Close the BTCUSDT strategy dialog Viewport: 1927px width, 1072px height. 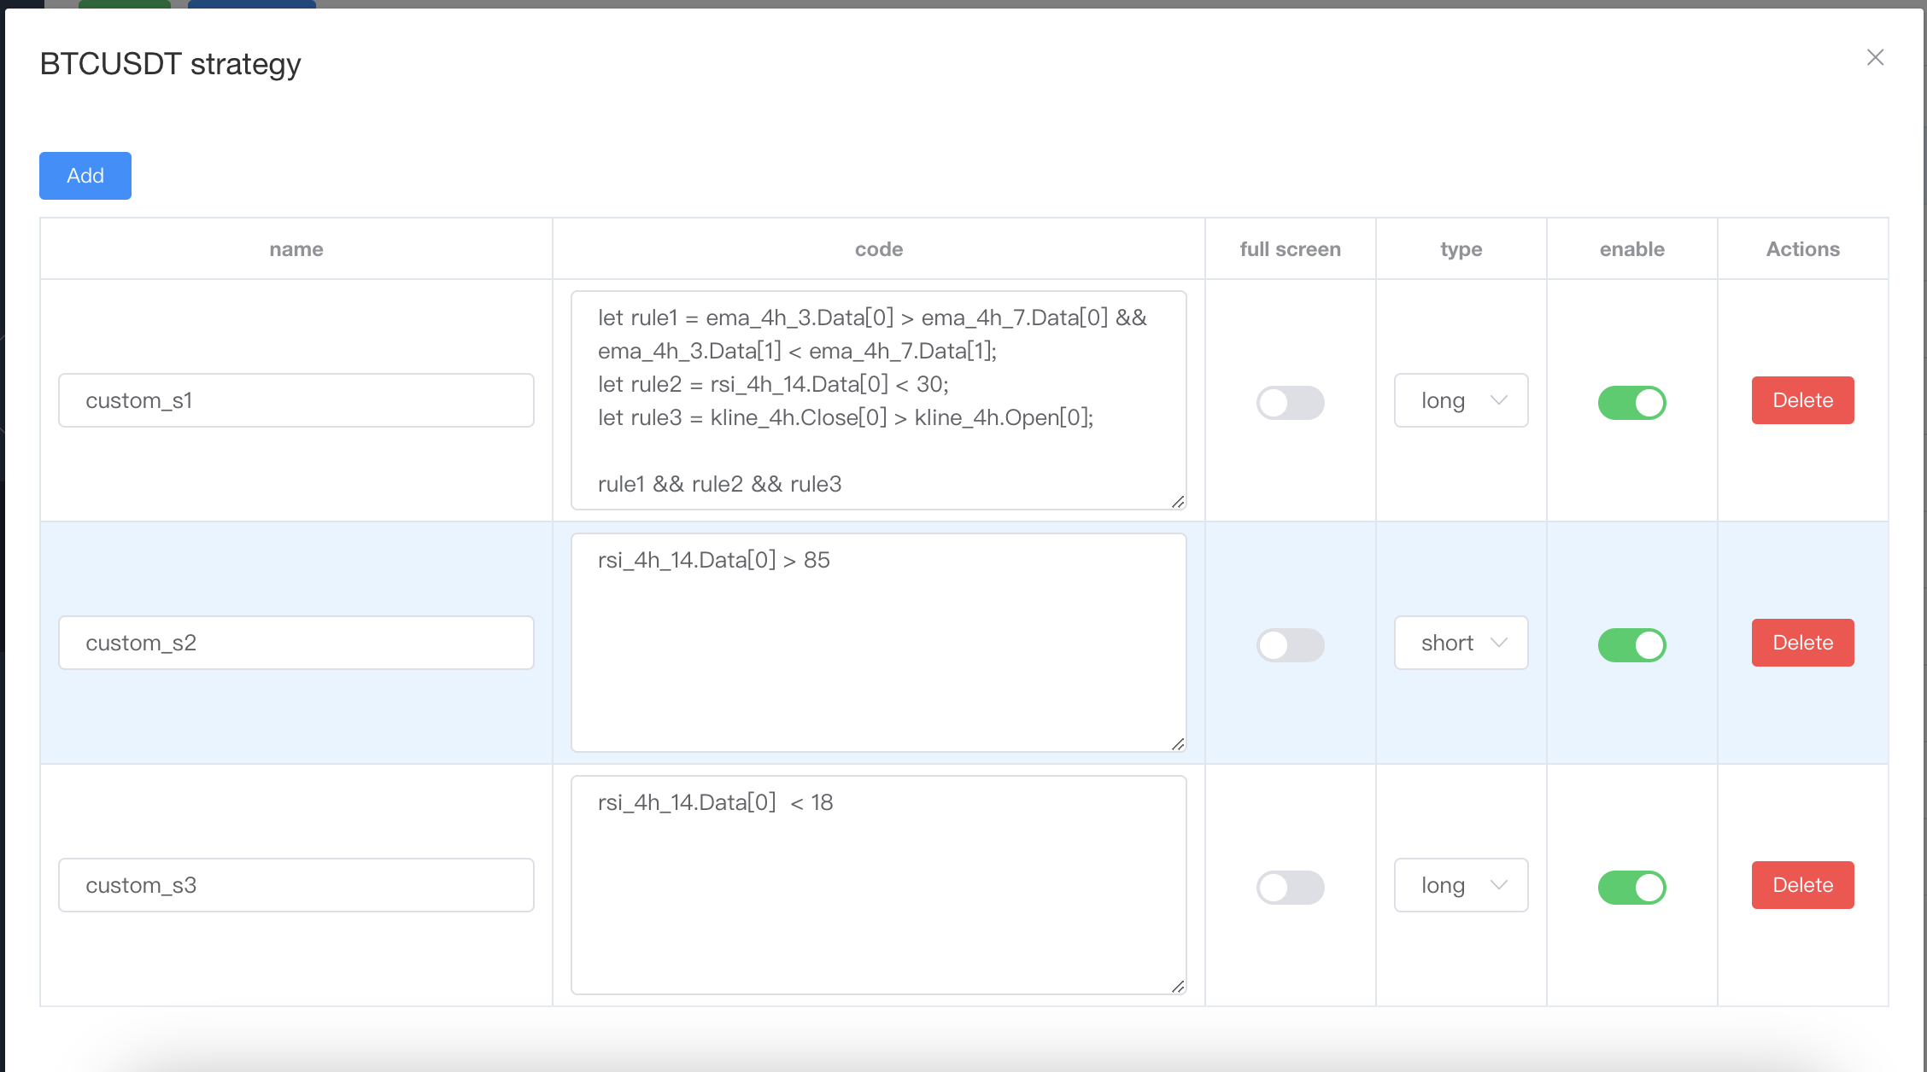[1875, 57]
